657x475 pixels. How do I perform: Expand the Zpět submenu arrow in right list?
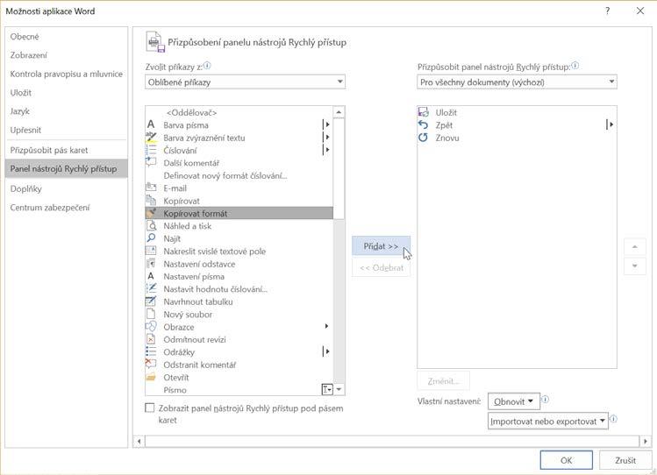click(611, 124)
